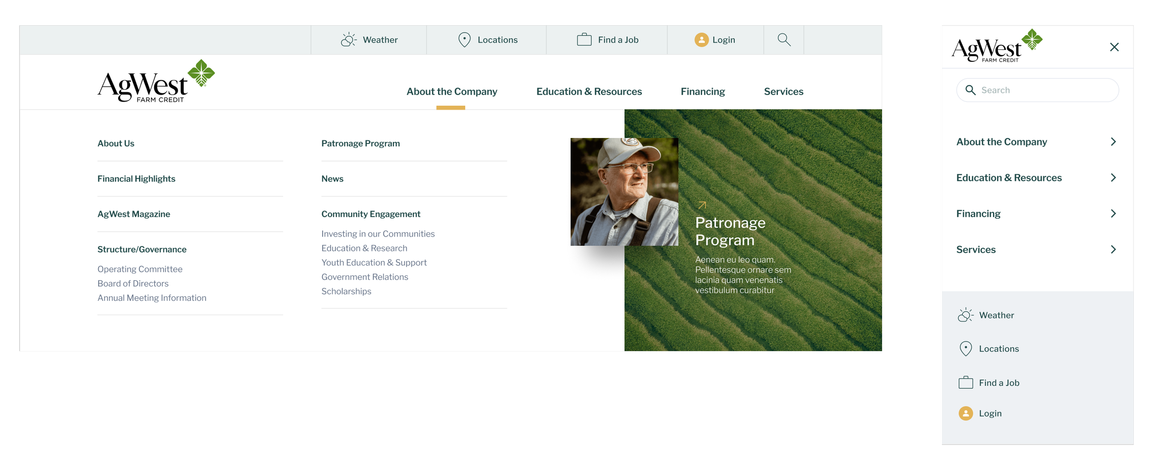The image size is (1154, 460).
Task: Click the Locations pin icon in mobile menu footer
Action: (x=966, y=349)
